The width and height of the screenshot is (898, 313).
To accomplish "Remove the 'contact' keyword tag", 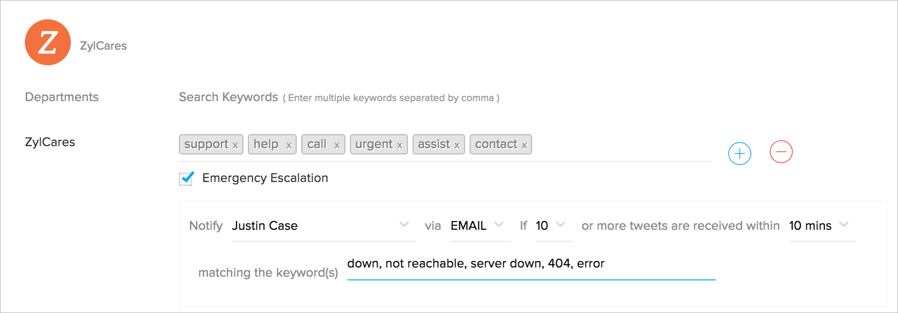I will click(524, 146).
